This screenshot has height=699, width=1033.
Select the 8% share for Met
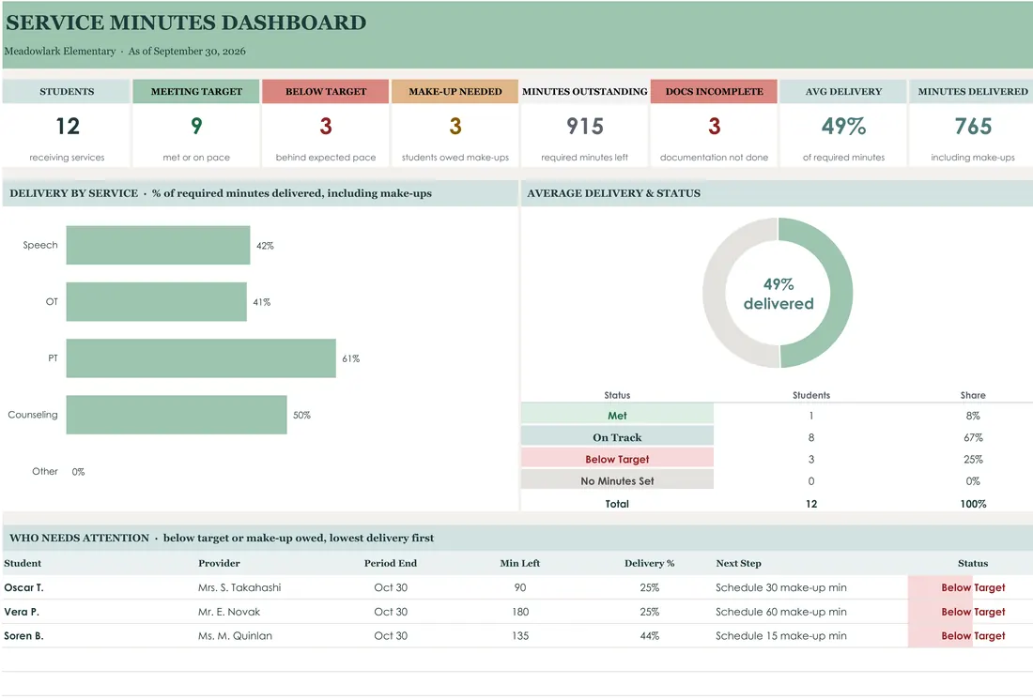pos(973,416)
